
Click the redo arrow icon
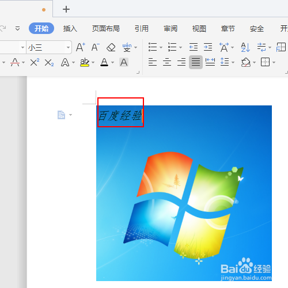[x=3, y=28]
